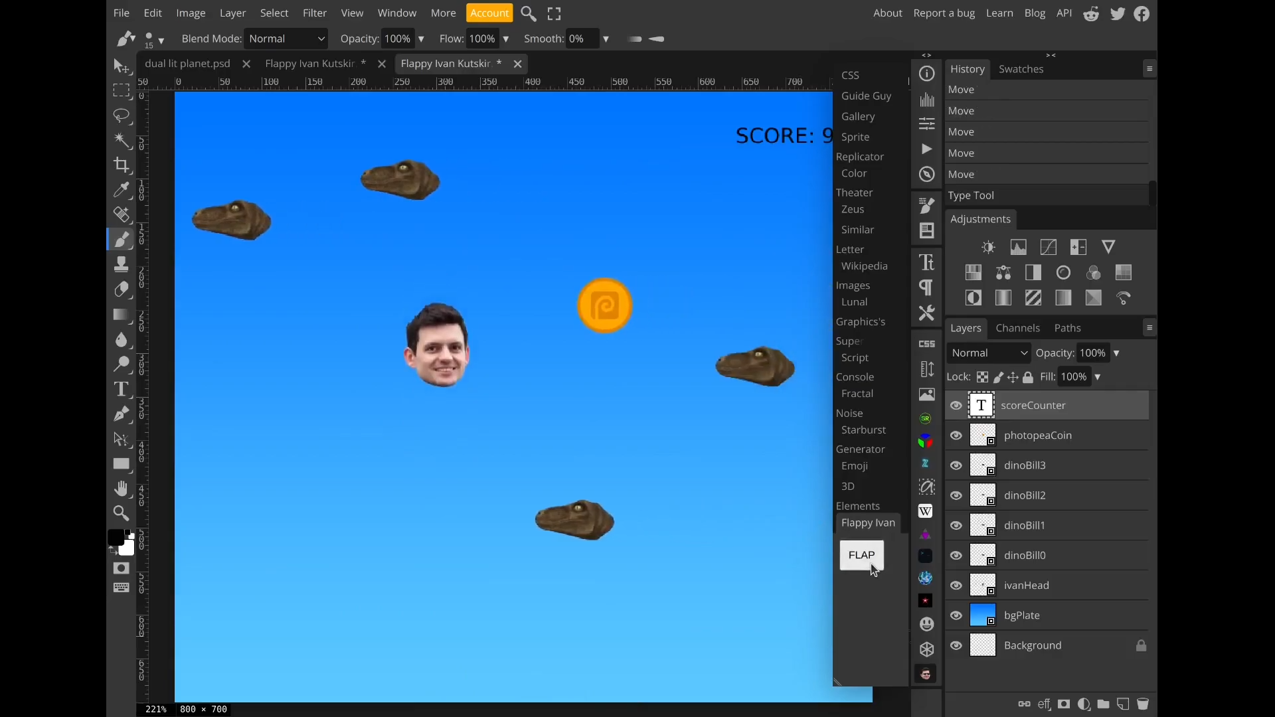Image resolution: width=1275 pixels, height=717 pixels.
Task: Select the Lasso tool
Action: [121, 116]
